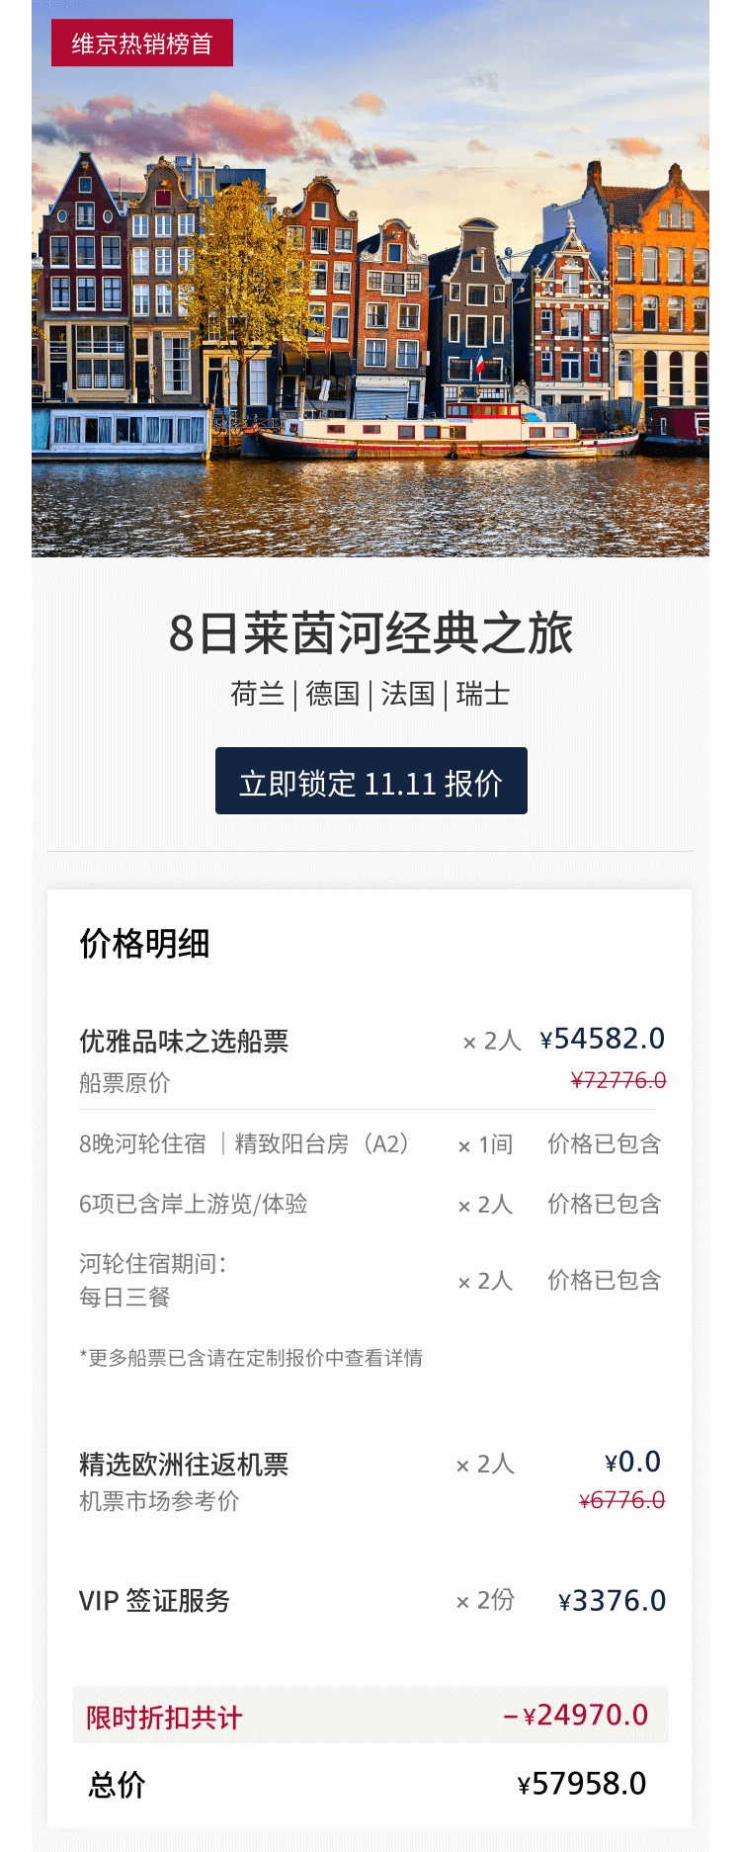Select the crossed-out ¥72776.0 original price
Viewport: 741px width, 1852px height.
click(618, 1080)
